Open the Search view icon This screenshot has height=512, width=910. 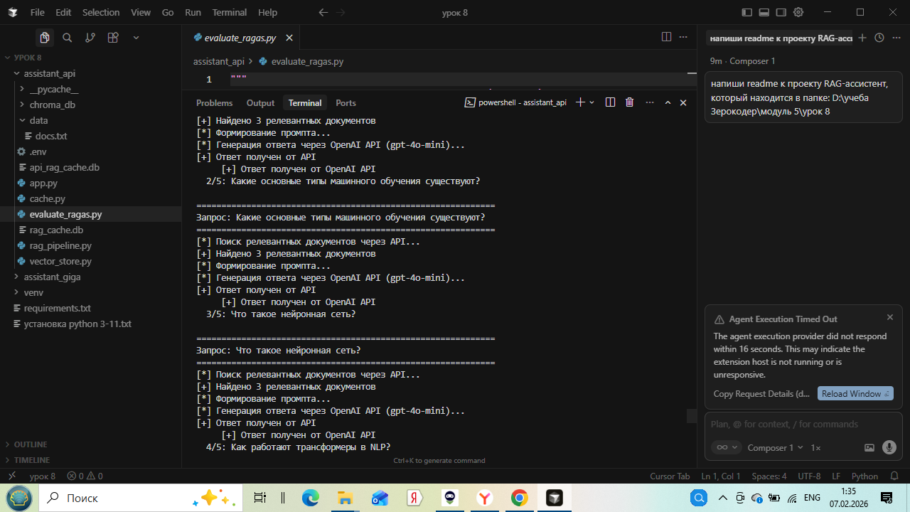(68, 38)
